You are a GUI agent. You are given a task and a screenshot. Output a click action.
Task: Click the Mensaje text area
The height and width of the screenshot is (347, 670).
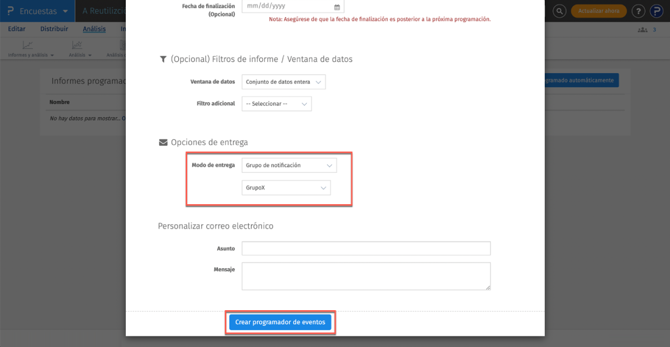[365, 276]
